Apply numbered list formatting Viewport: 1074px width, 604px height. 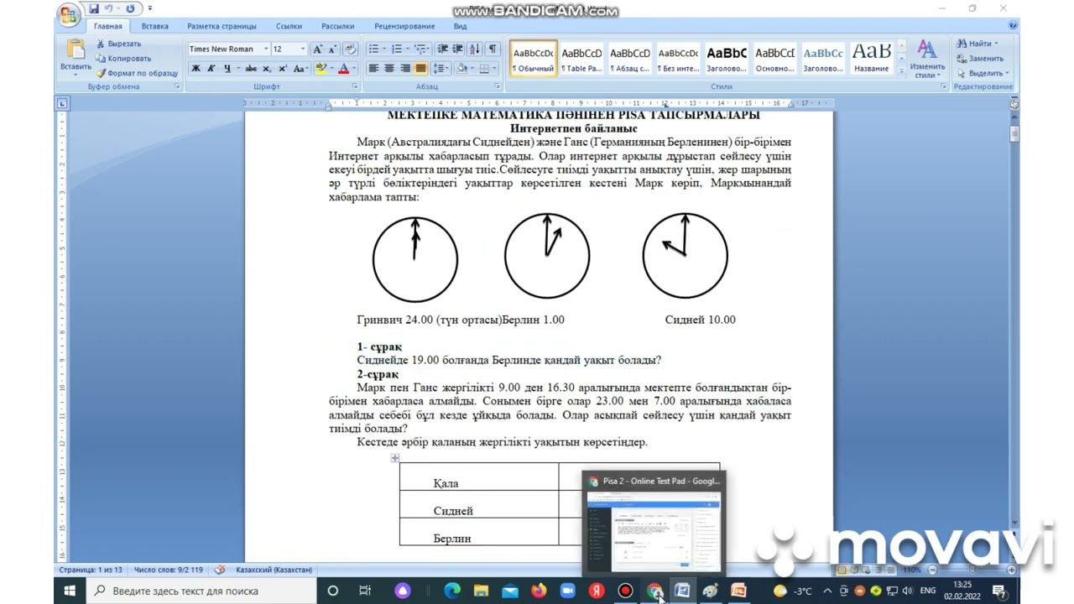(398, 49)
